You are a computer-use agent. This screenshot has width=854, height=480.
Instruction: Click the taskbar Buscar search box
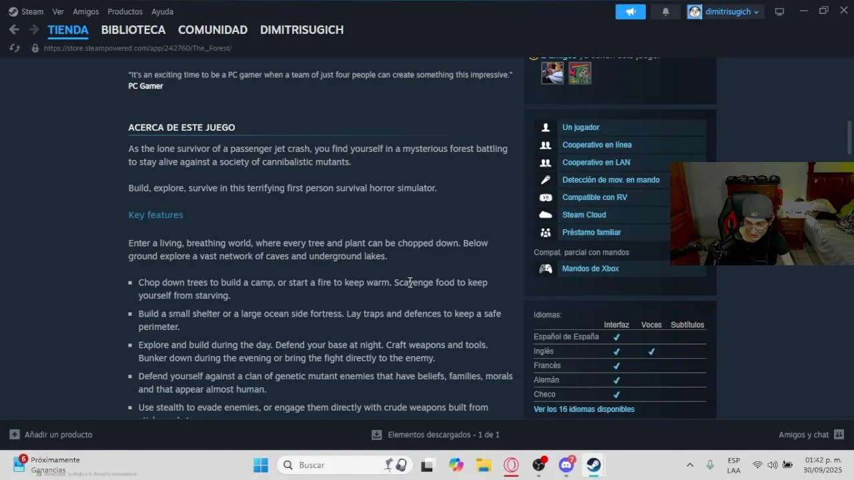tap(344, 465)
